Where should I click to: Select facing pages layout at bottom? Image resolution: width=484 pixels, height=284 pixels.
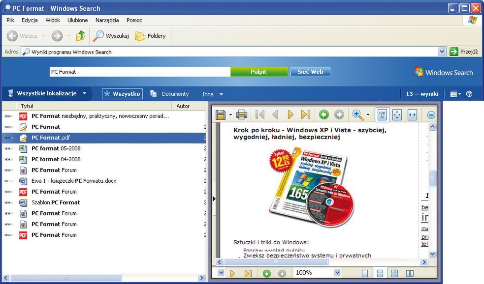point(410,273)
